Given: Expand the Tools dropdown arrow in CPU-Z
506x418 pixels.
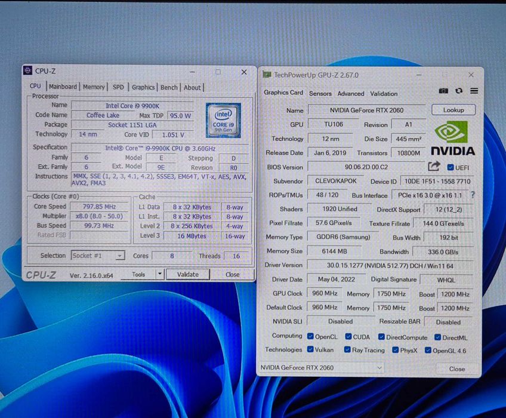Looking at the screenshot, I should tap(159, 275).
